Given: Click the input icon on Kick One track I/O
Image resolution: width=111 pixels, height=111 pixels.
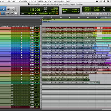Looking at the screenshot, I should 31,28.
